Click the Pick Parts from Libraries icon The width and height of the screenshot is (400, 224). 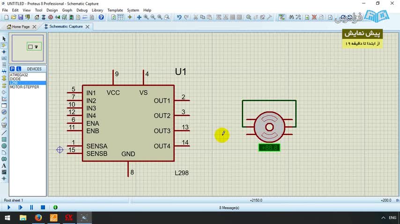[x=249, y=17]
